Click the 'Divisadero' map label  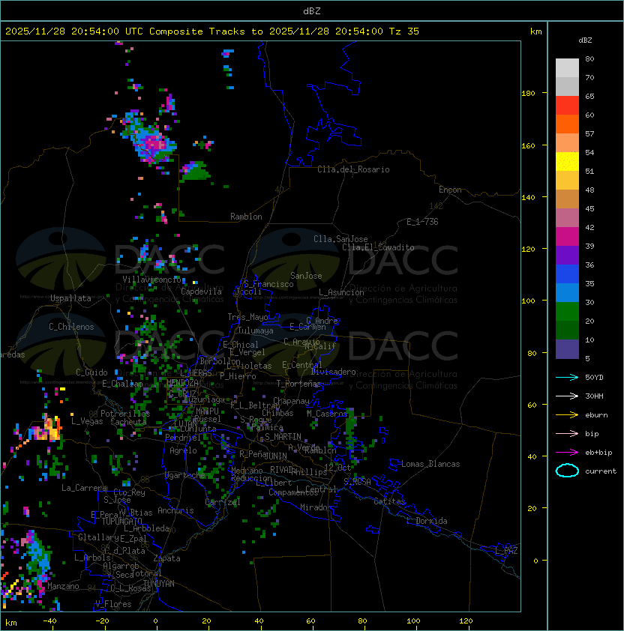(x=333, y=372)
